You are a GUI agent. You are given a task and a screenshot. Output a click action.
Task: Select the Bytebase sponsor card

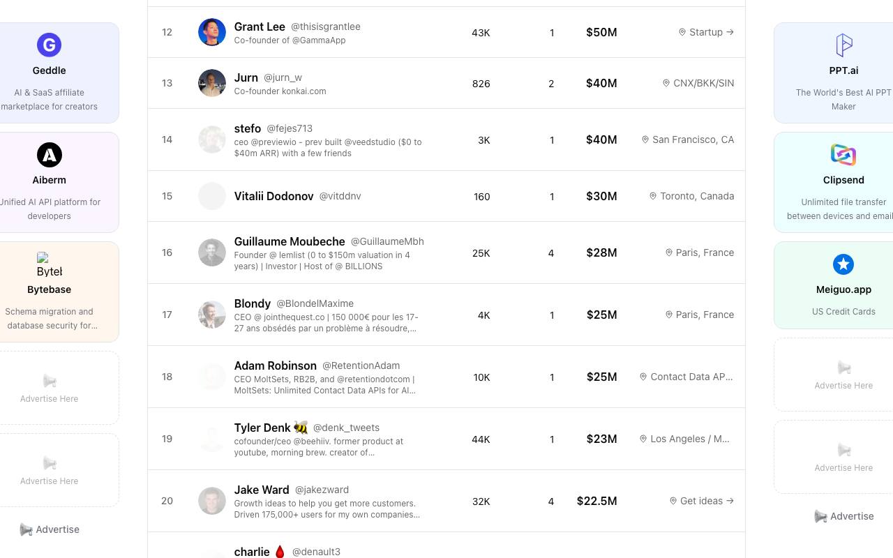[50, 292]
